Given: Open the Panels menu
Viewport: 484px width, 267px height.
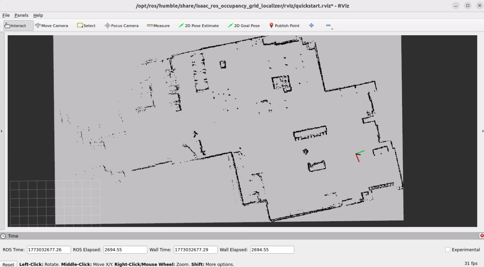Looking at the screenshot, I should [x=21, y=15].
